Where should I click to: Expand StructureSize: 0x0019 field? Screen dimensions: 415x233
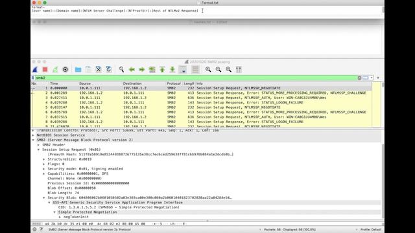click(44, 159)
